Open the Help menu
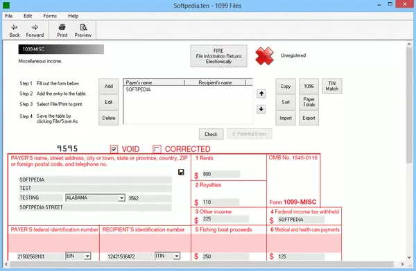The image size is (416, 271). [x=73, y=16]
